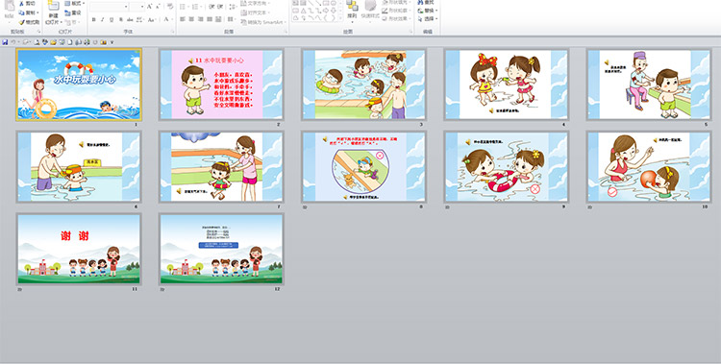Open Shape Effects (形状效果) dropdown
Image resolution: width=721 pixels, height=364 pixels.
(397, 19)
